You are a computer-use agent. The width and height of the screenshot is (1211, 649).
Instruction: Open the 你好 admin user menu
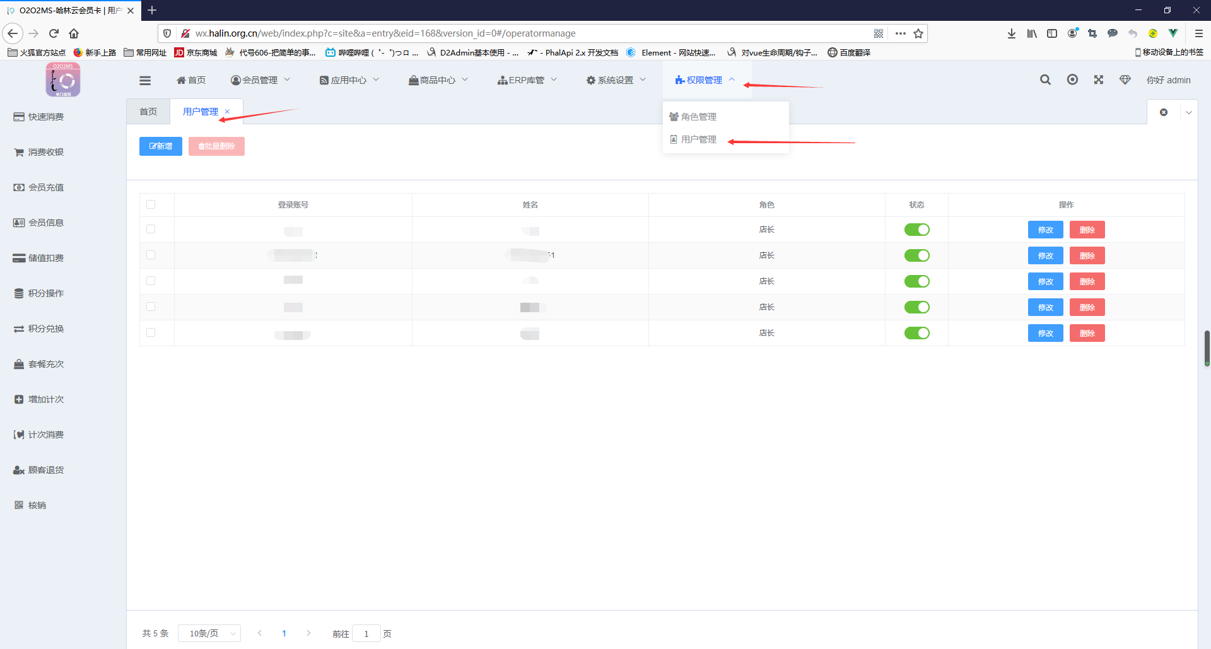tap(1168, 80)
